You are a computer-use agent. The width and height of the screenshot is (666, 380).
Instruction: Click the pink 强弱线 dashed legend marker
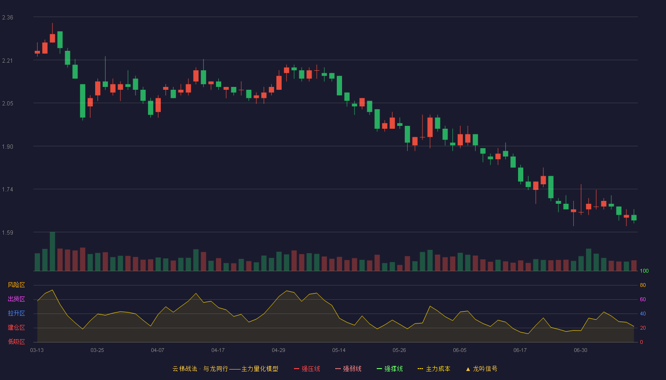coord(338,369)
